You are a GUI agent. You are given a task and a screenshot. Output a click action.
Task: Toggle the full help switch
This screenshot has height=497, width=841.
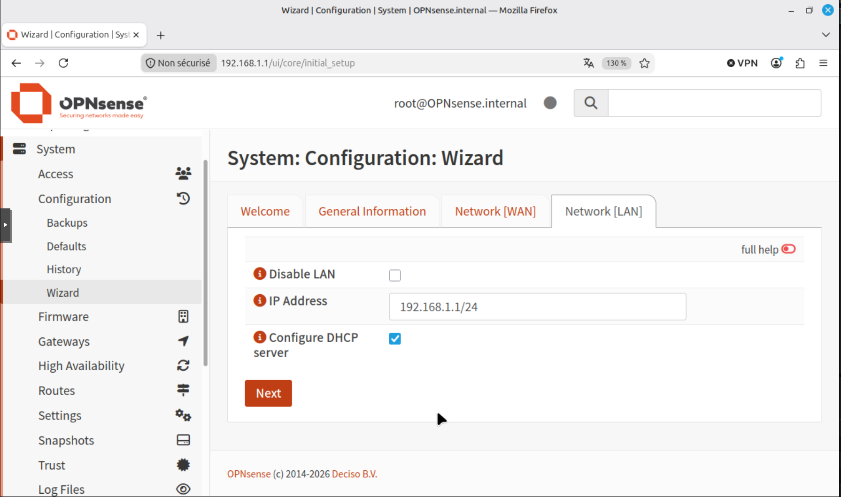788,249
